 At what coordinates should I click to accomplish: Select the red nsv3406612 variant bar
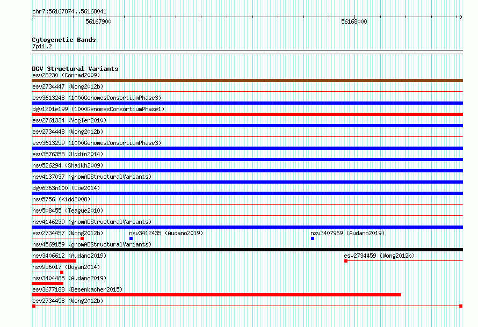[x=54, y=261]
